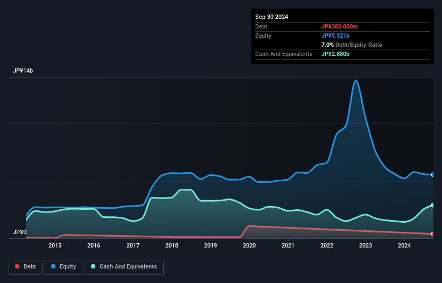Click the teal Cash And Equivalents legend dot
Viewport: 442px width, 283px height.
[93, 266]
